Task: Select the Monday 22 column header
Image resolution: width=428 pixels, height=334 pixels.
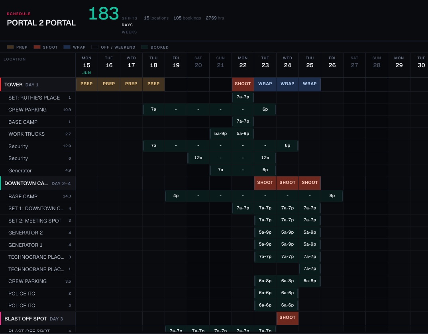Action: pos(243,65)
